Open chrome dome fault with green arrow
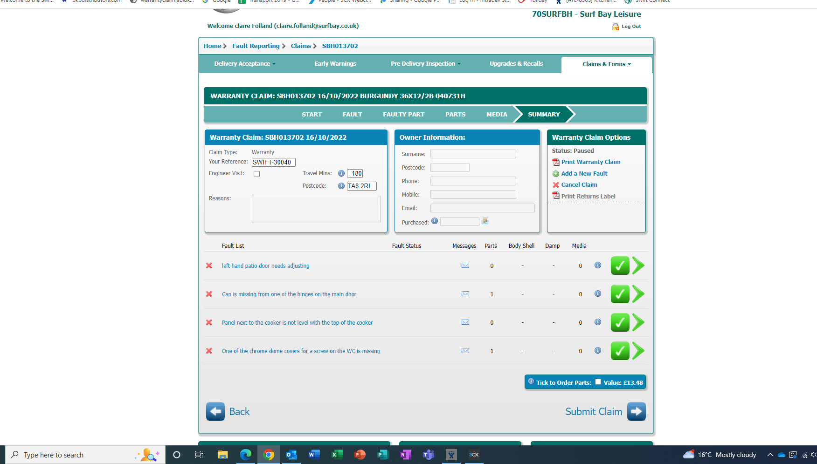 (x=638, y=351)
